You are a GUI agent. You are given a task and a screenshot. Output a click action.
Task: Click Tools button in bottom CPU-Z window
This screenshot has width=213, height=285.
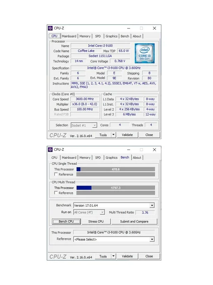tap(103, 256)
